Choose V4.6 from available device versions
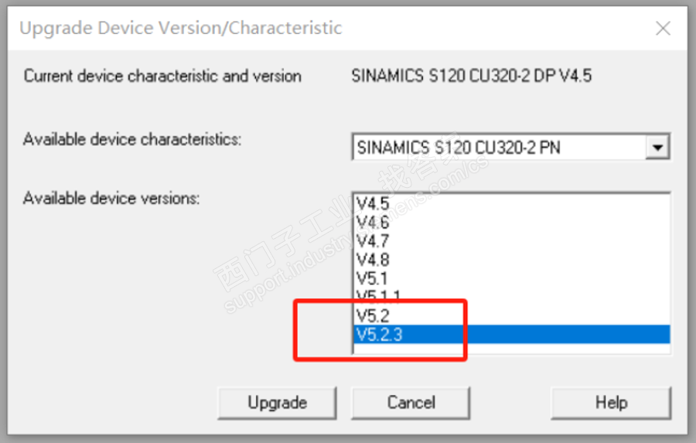Viewport: 696px width, 443px height. coord(373,223)
